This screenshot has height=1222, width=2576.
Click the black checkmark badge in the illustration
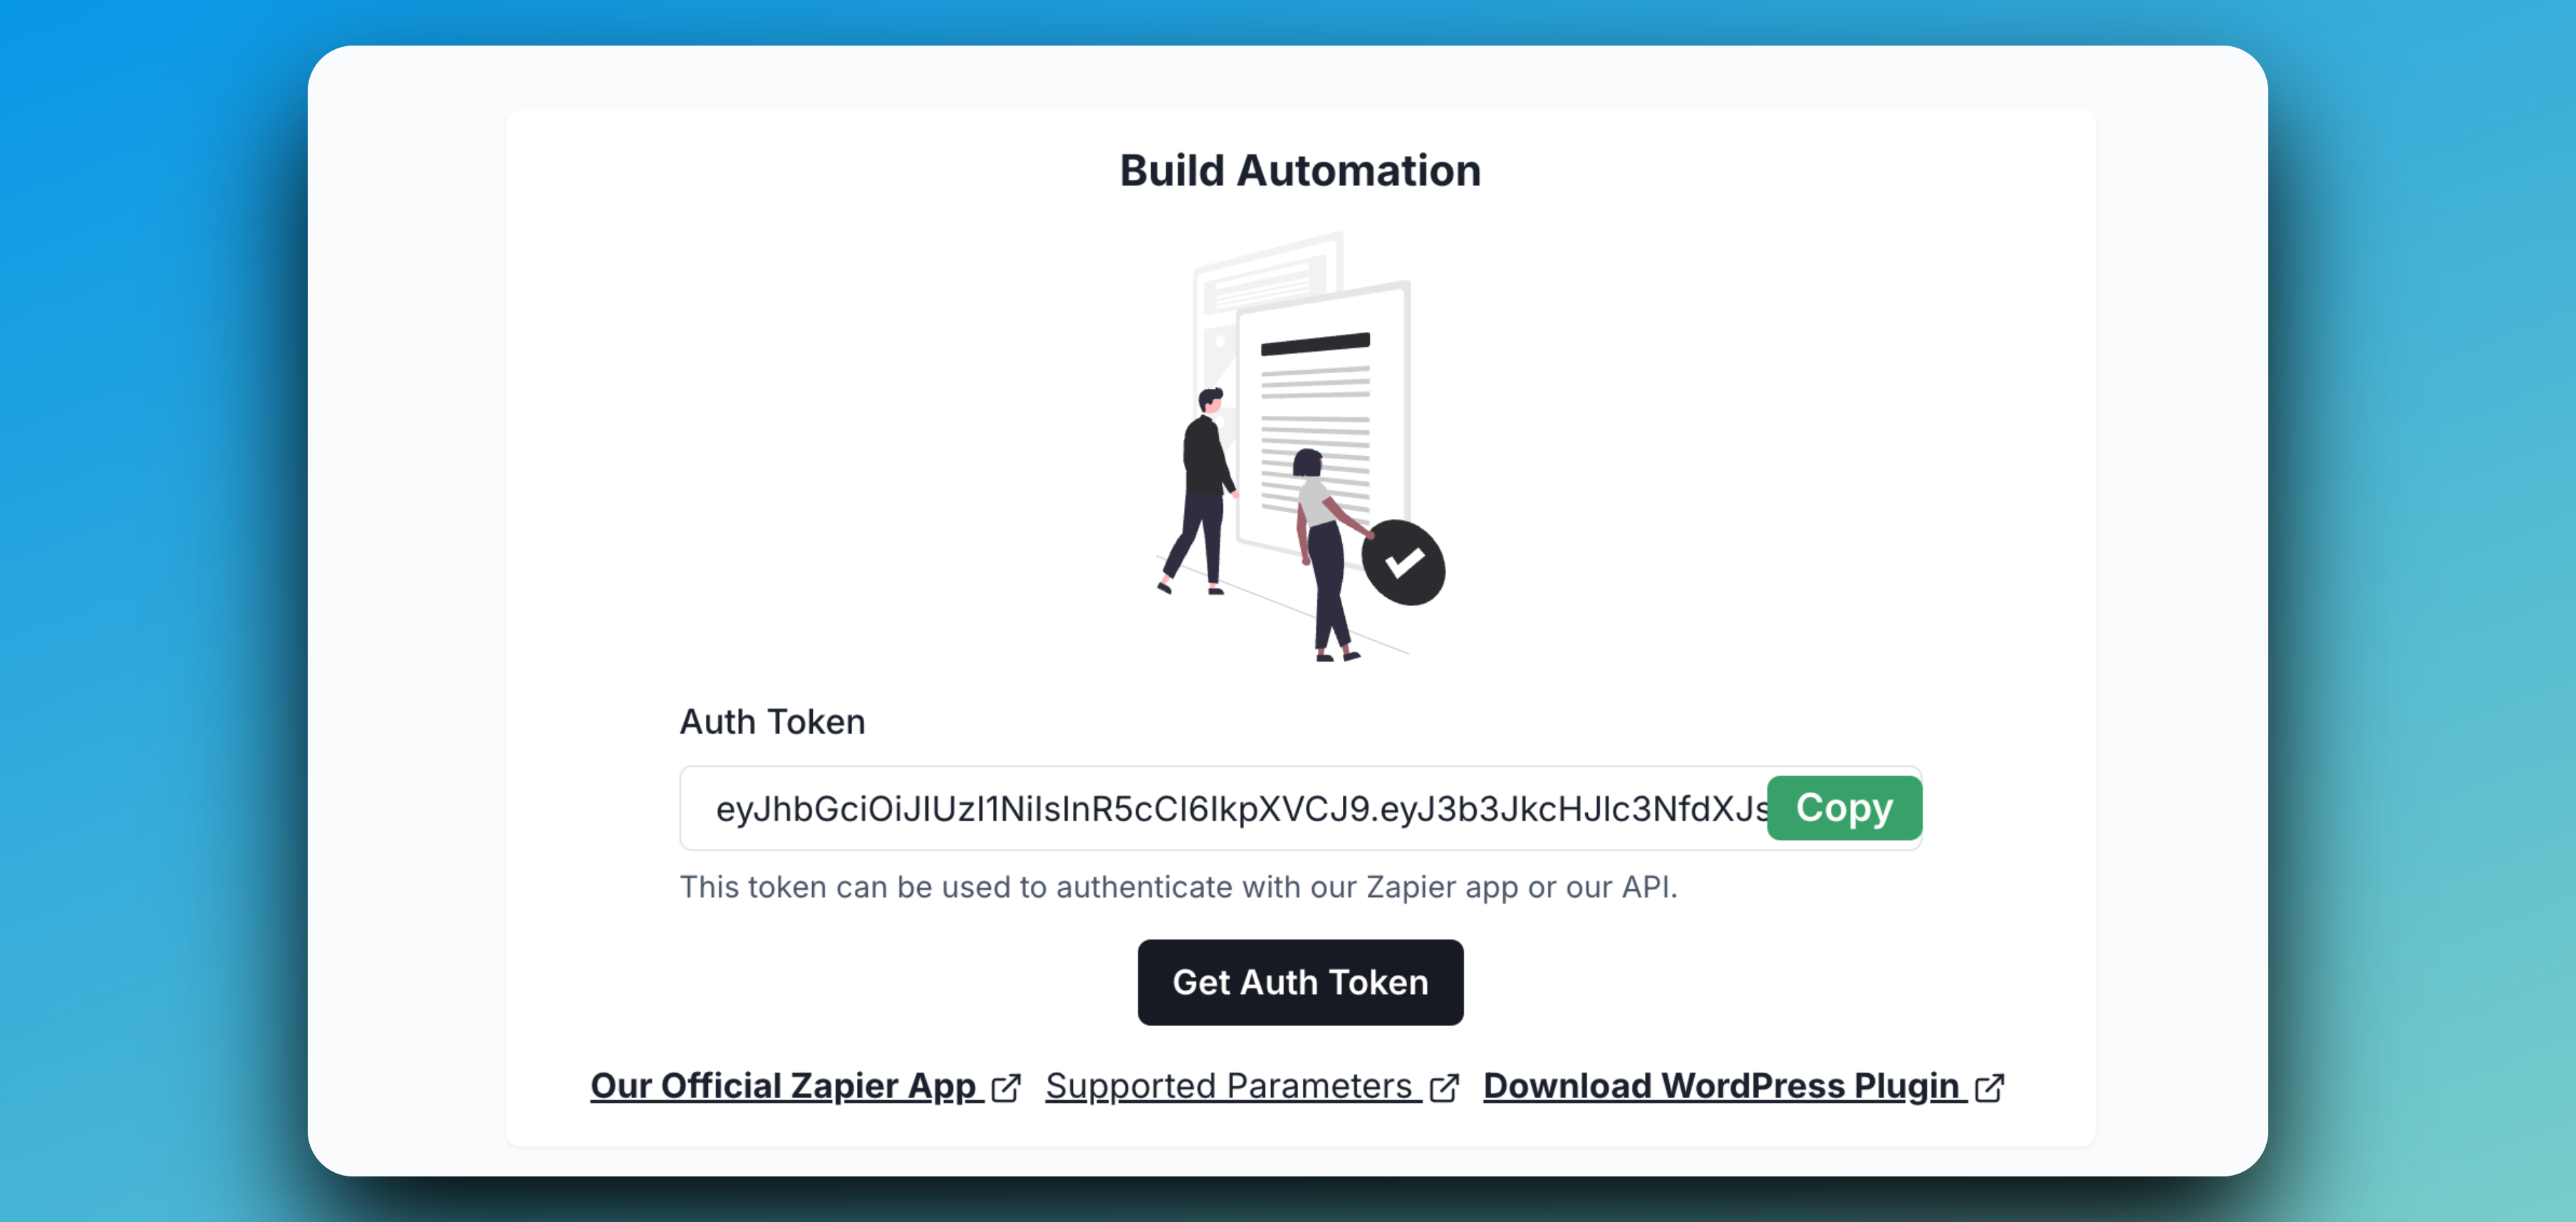click(x=1403, y=565)
